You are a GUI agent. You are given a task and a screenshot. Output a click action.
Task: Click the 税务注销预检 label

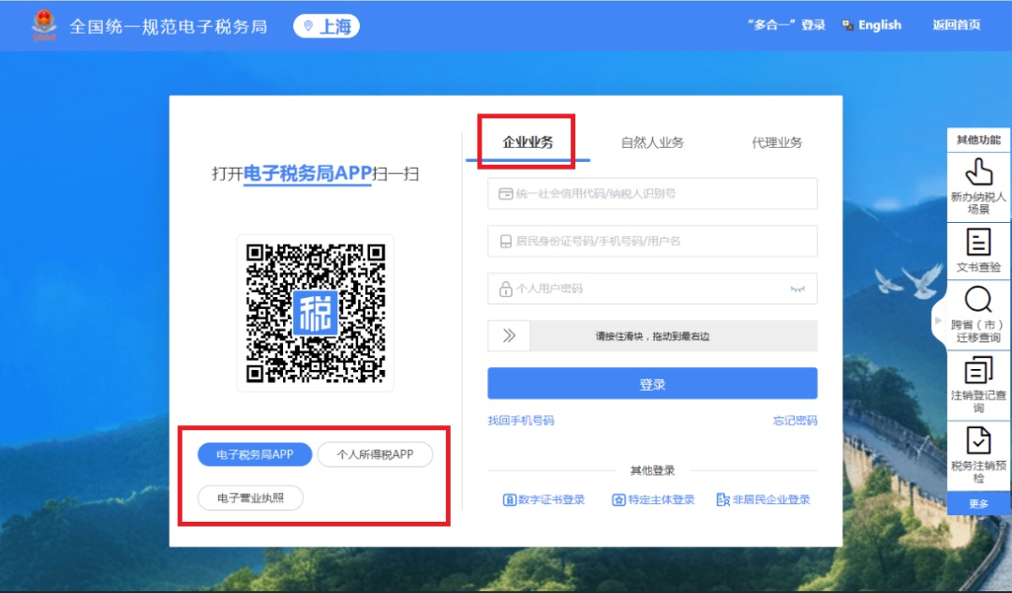(978, 472)
